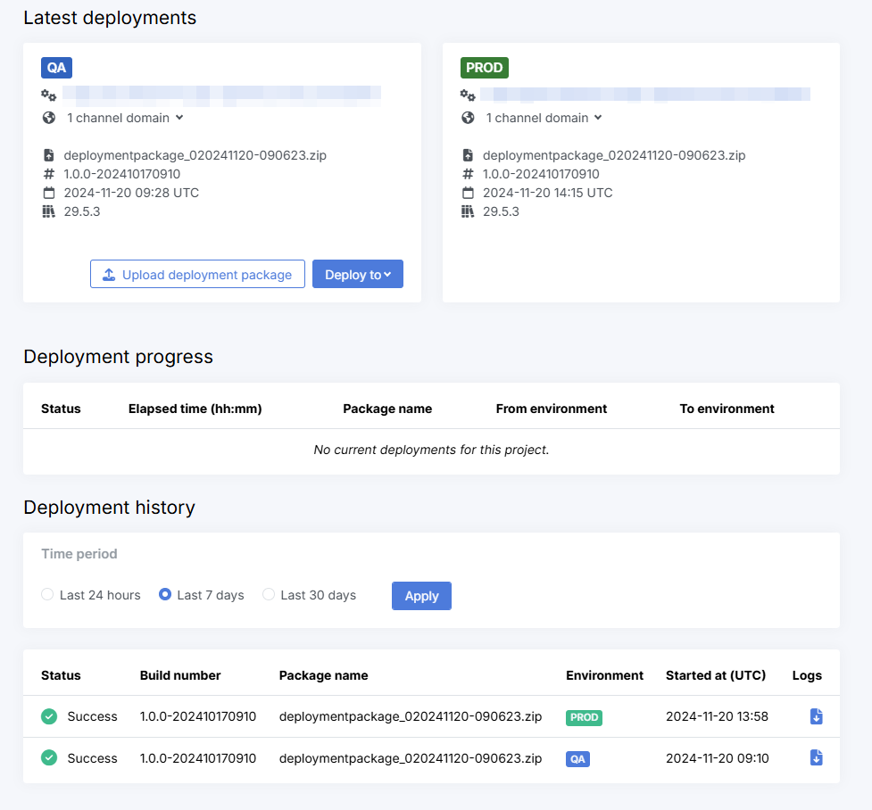Select the Last 7 days radio option
The width and height of the screenshot is (872, 810).
click(x=165, y=595)
